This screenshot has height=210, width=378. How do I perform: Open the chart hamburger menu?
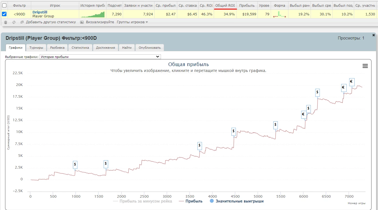(x=365, y=66)
